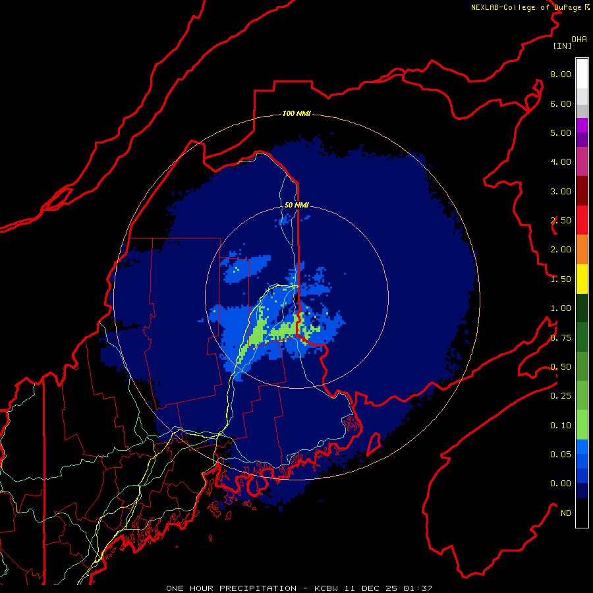Click the 0.50 legend value
593x593 pixels.
[561, 367]
